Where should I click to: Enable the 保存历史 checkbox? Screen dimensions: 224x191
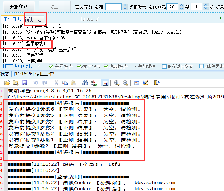coord(201,66)
